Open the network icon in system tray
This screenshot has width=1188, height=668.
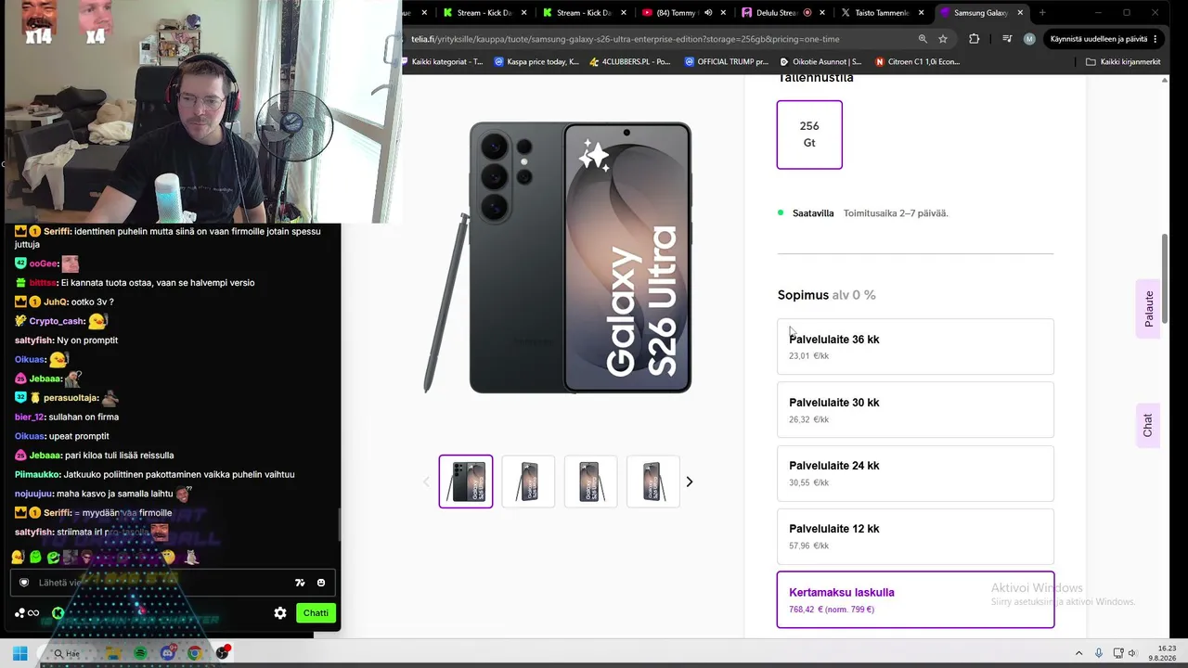(x=1117, y=653)
